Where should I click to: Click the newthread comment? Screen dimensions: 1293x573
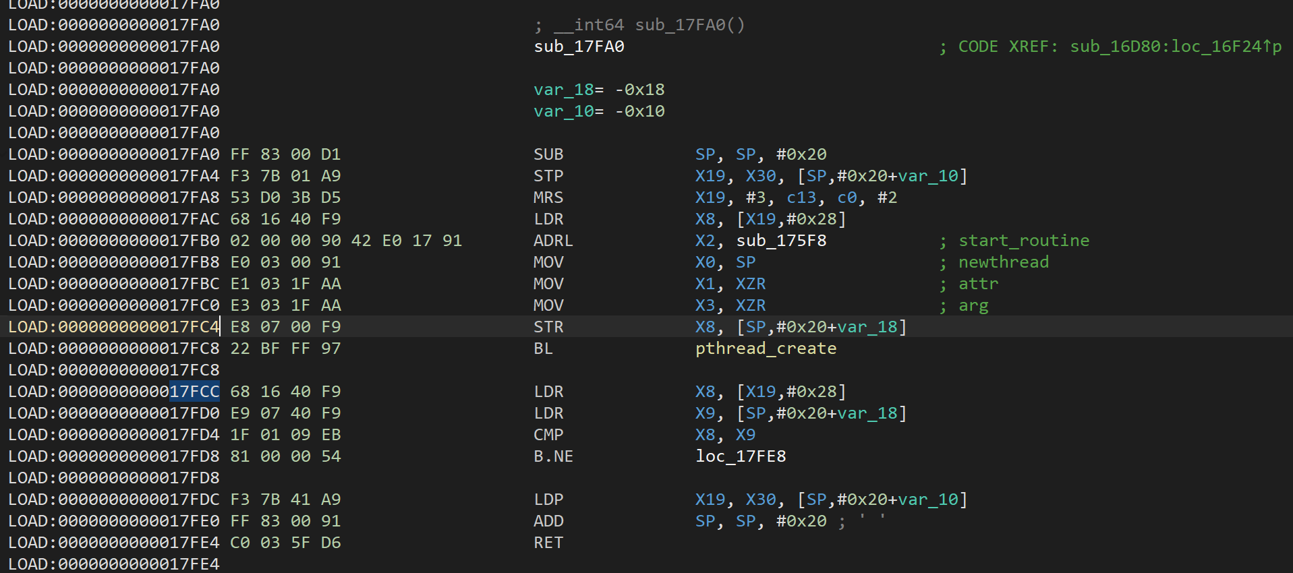[1003, 262]
